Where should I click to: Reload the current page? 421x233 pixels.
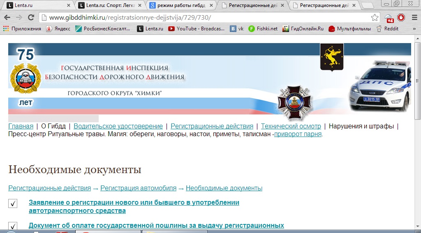point(31,18)
